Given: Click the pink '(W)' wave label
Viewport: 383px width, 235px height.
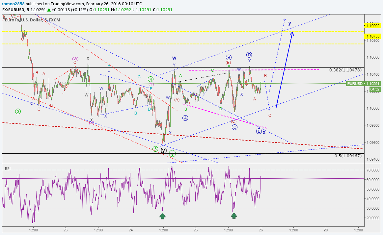Looking at the screenshot, I should coord(75,59).
